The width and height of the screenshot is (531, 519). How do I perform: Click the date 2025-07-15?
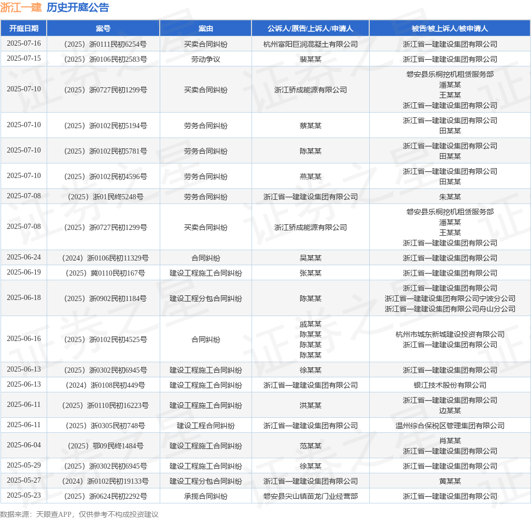pyautogui.click(x=24, y=58)
